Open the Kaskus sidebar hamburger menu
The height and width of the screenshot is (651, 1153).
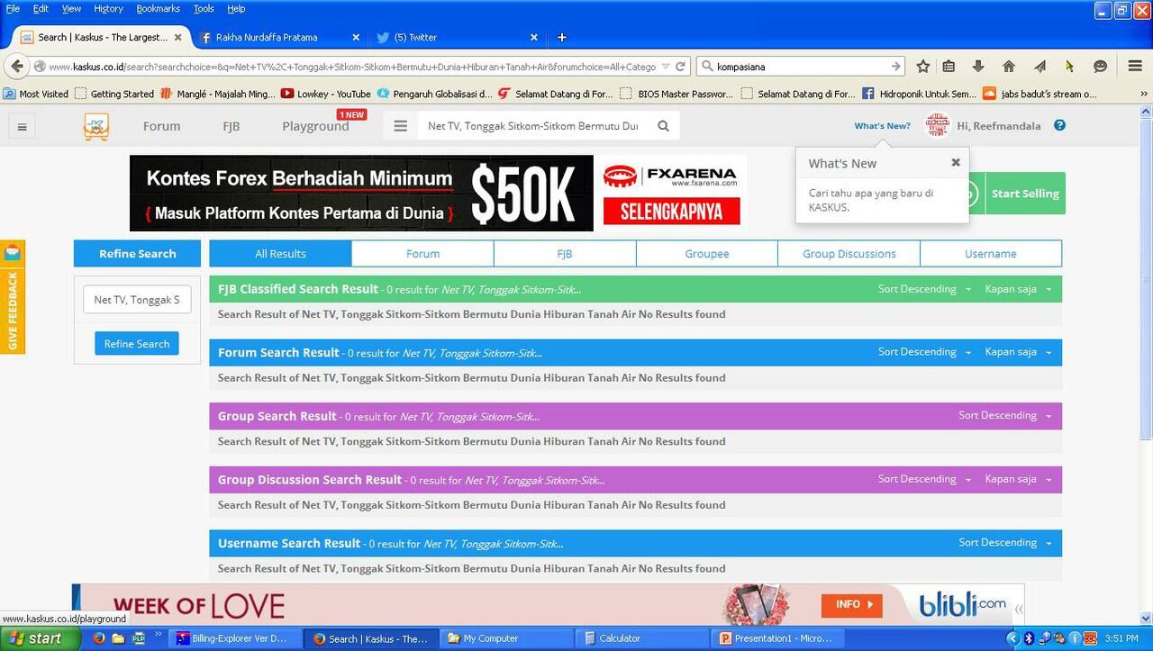(x=23, y=127)
